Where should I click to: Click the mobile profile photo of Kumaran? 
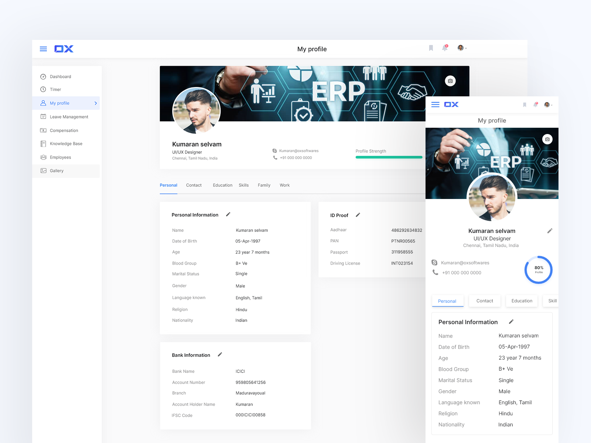492,198
